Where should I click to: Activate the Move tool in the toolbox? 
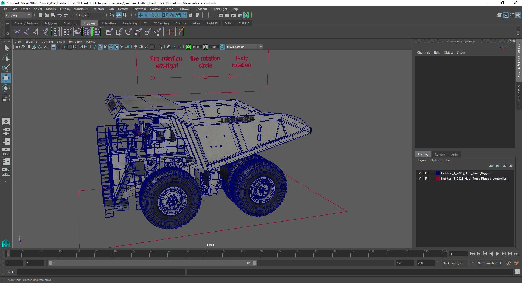(x=6, y=78)
